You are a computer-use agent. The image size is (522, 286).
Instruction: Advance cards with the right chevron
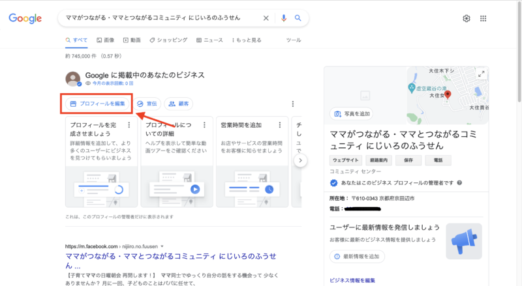(x=300, y=160)
